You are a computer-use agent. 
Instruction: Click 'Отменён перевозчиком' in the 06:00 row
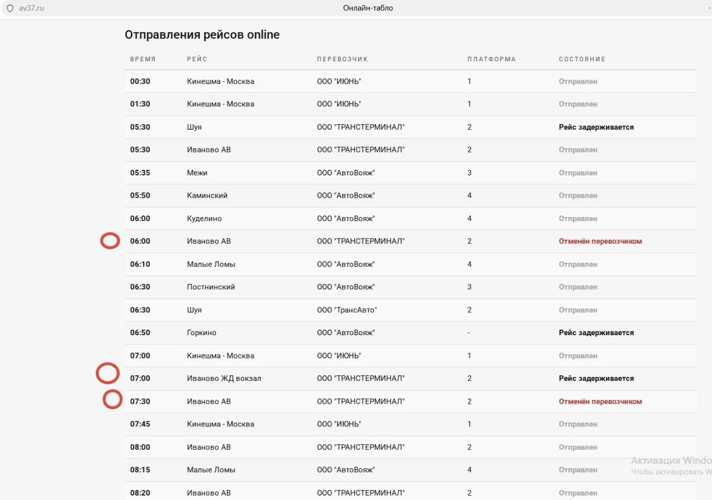coord(600,241)
